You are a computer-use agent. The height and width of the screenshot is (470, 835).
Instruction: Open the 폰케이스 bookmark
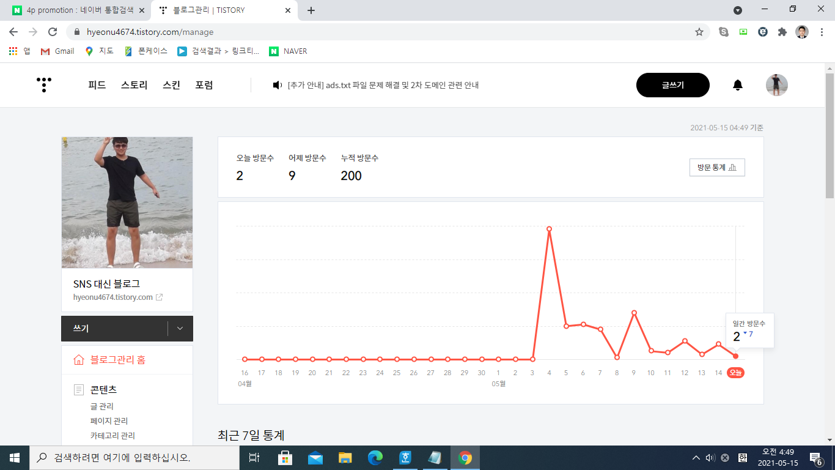click(x=145, y=51)
